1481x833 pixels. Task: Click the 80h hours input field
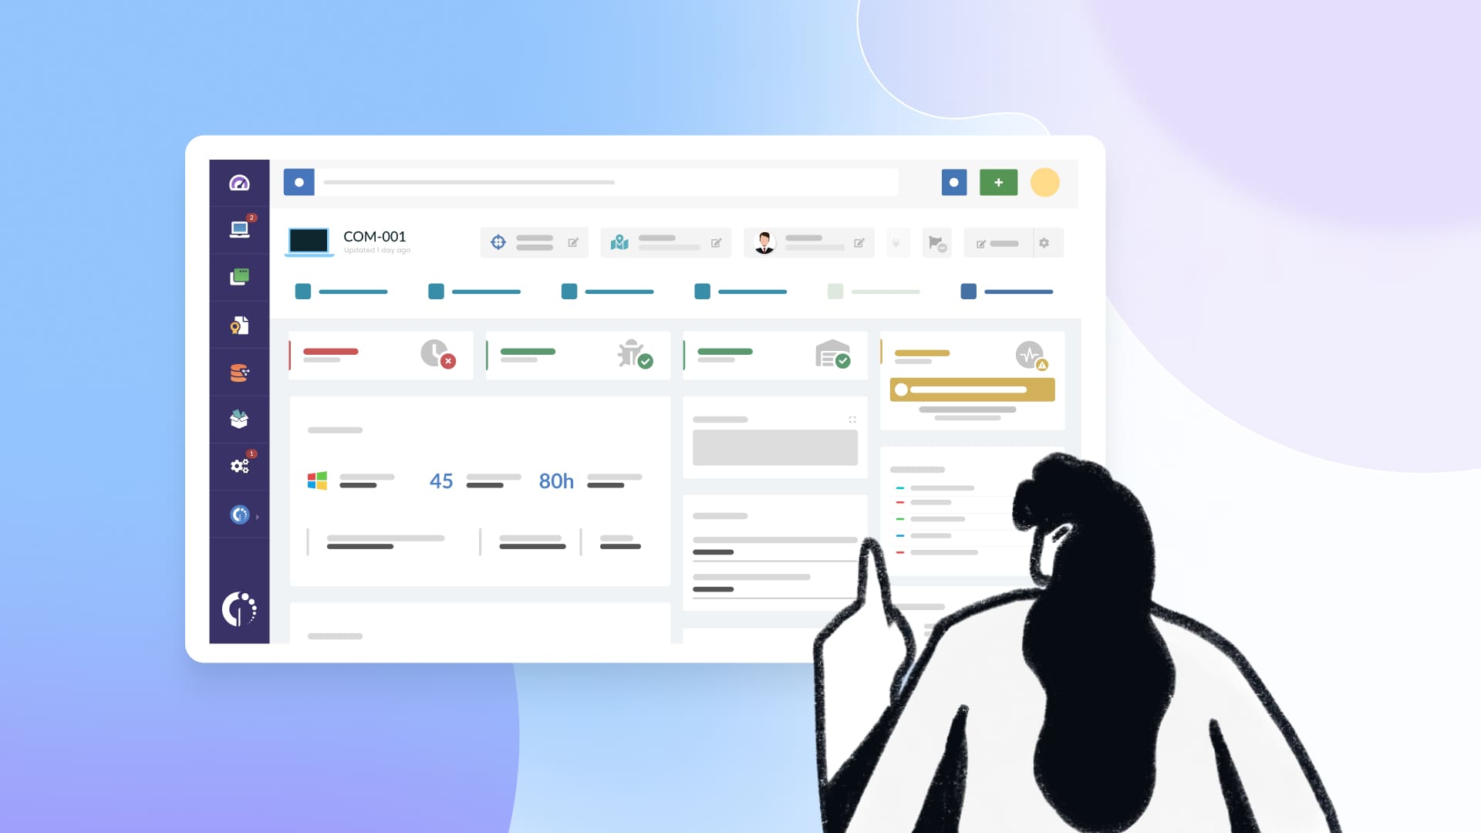tap(555, 479)
